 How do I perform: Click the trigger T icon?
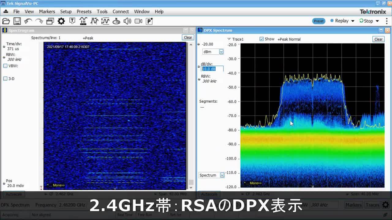pyautogui.click(x=72, y=21)
